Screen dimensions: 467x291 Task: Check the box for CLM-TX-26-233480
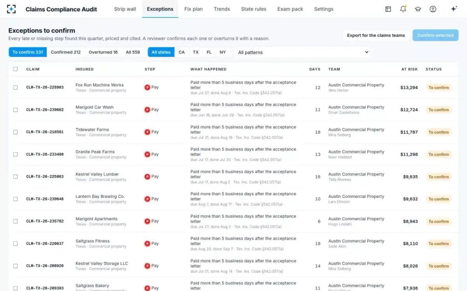(16, 154)
